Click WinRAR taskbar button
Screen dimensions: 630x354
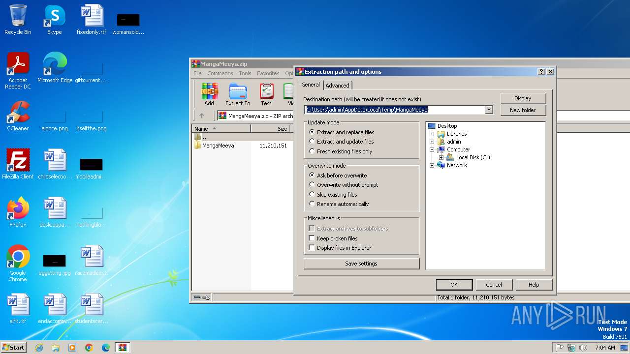pos(122,348)
